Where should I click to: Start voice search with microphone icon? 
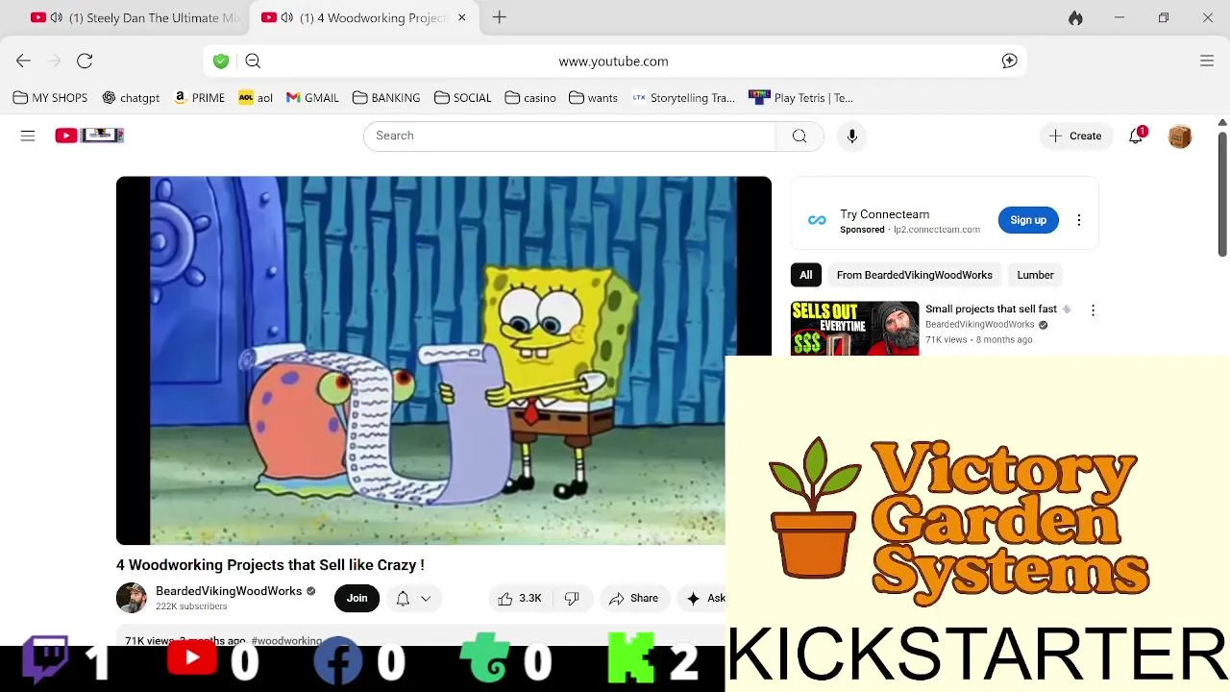851,136
